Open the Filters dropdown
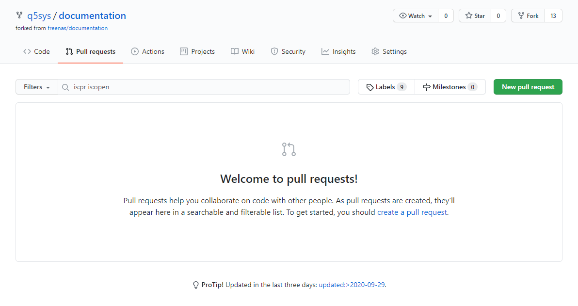578x306 pixels. point(37,87)
